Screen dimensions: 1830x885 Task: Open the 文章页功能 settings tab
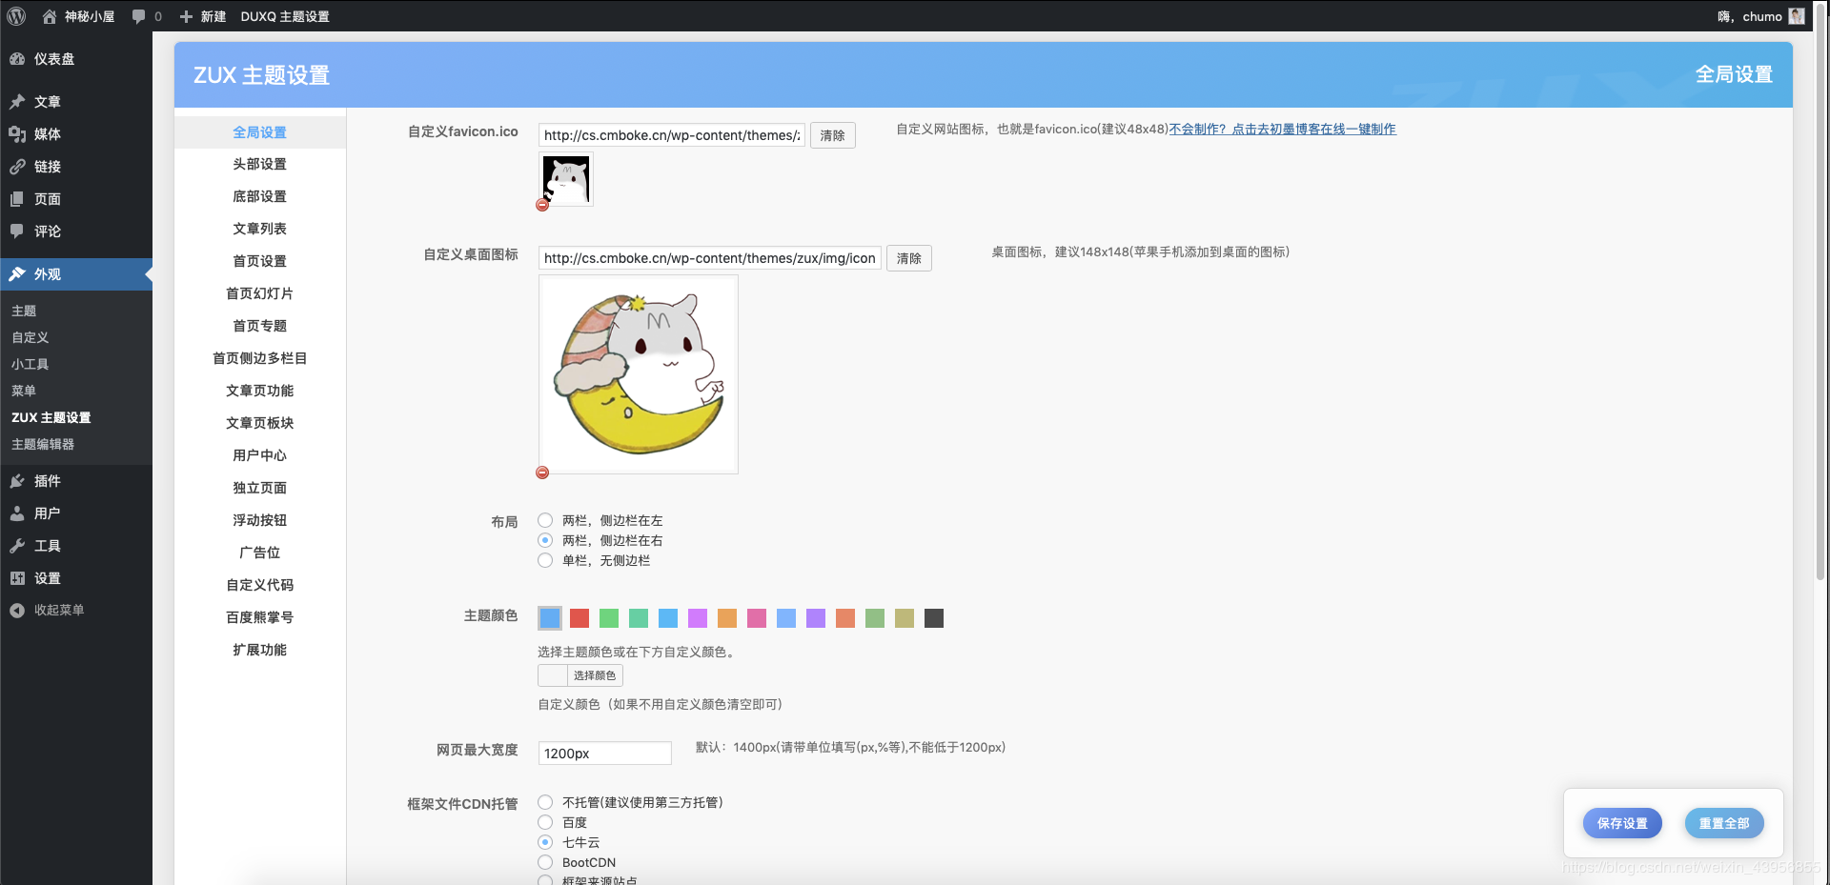pos(260,391)
